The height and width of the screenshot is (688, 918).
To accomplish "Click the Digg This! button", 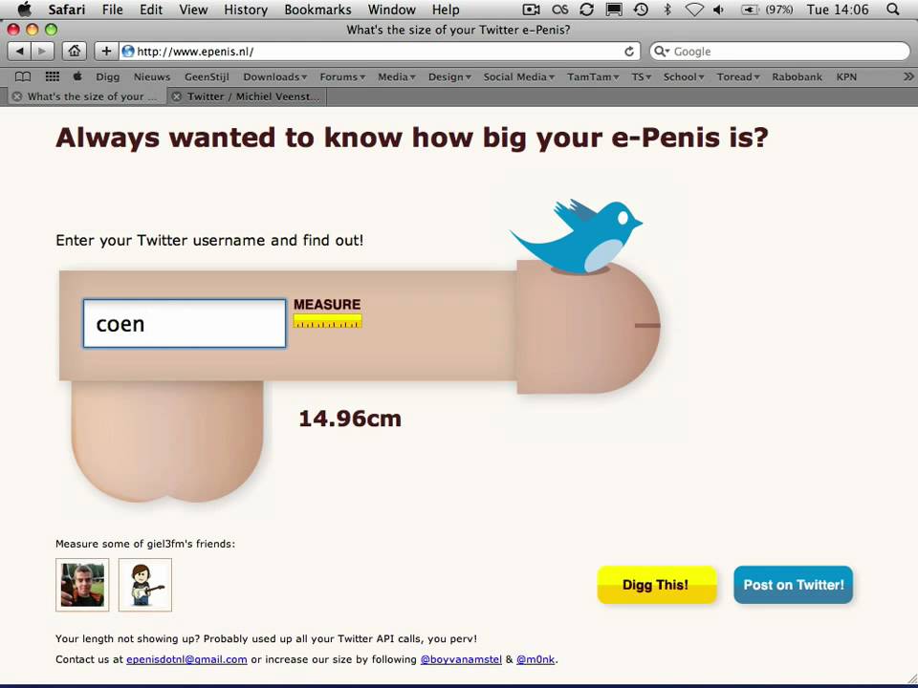I will pyautogui.click(x=656, y=585).
